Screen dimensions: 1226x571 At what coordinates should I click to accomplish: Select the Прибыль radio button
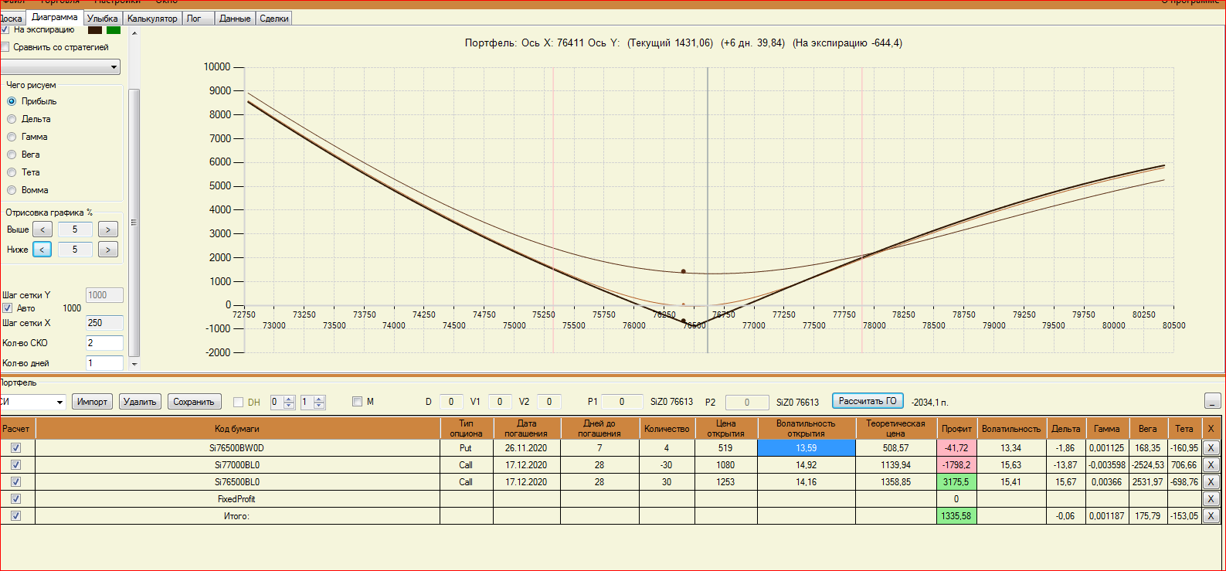pyautogui.click(x=12, y=101)
